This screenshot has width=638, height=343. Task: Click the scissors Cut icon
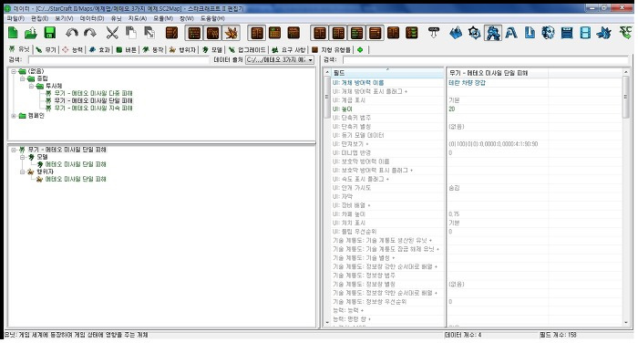point(112,33)
